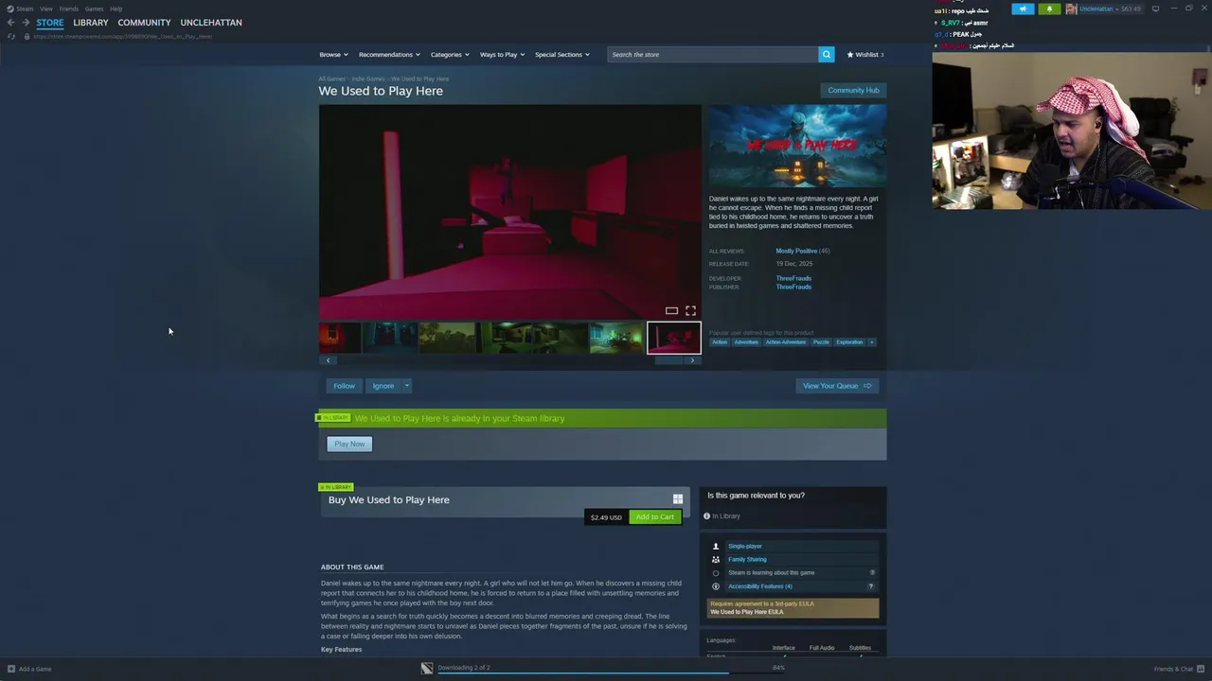Image resolution: width=1212 pixels, height=681 pixels.
Task: Follow this game
Action: point(344,386)
